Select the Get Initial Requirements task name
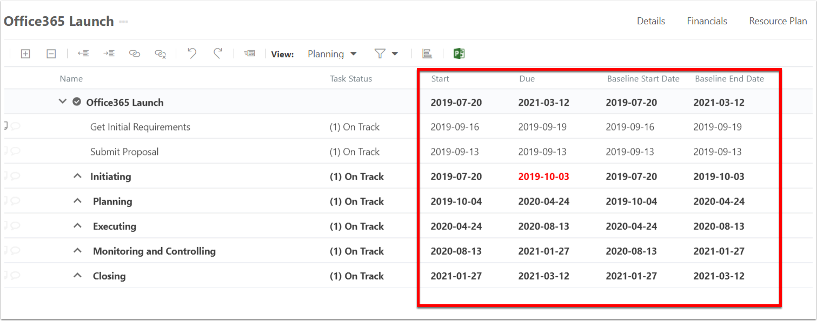The width and height of the screenshot is (817, 321). (x=140, y=127)
